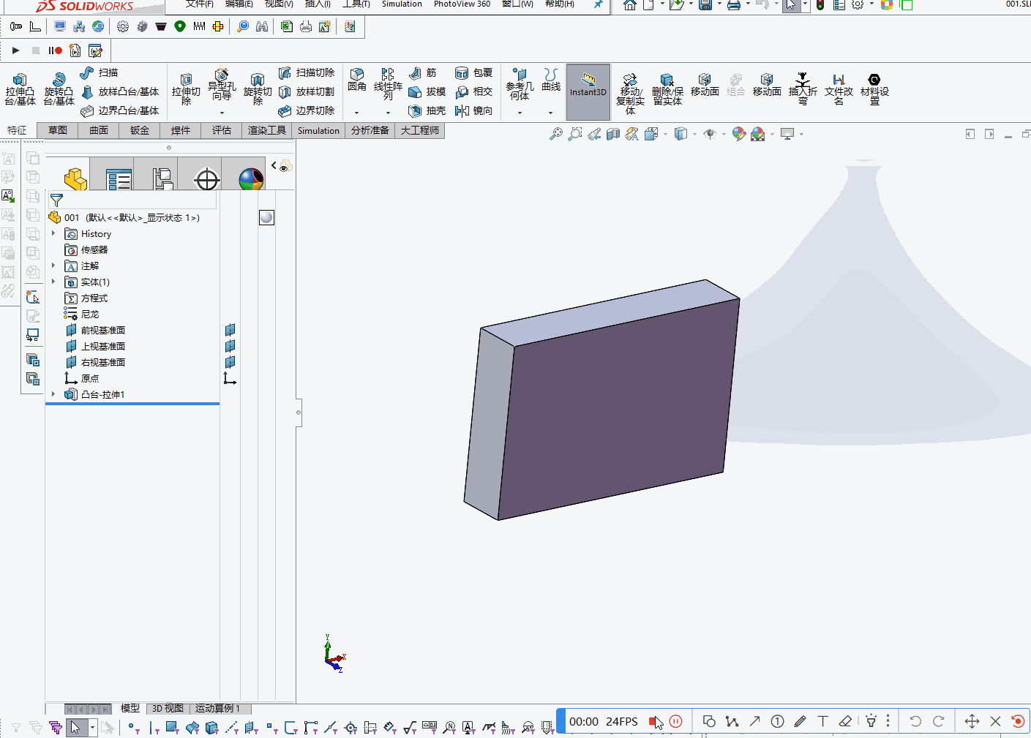Click the Rib (筋) tool
Screen dimensions: 1031x738
point(423,72)
